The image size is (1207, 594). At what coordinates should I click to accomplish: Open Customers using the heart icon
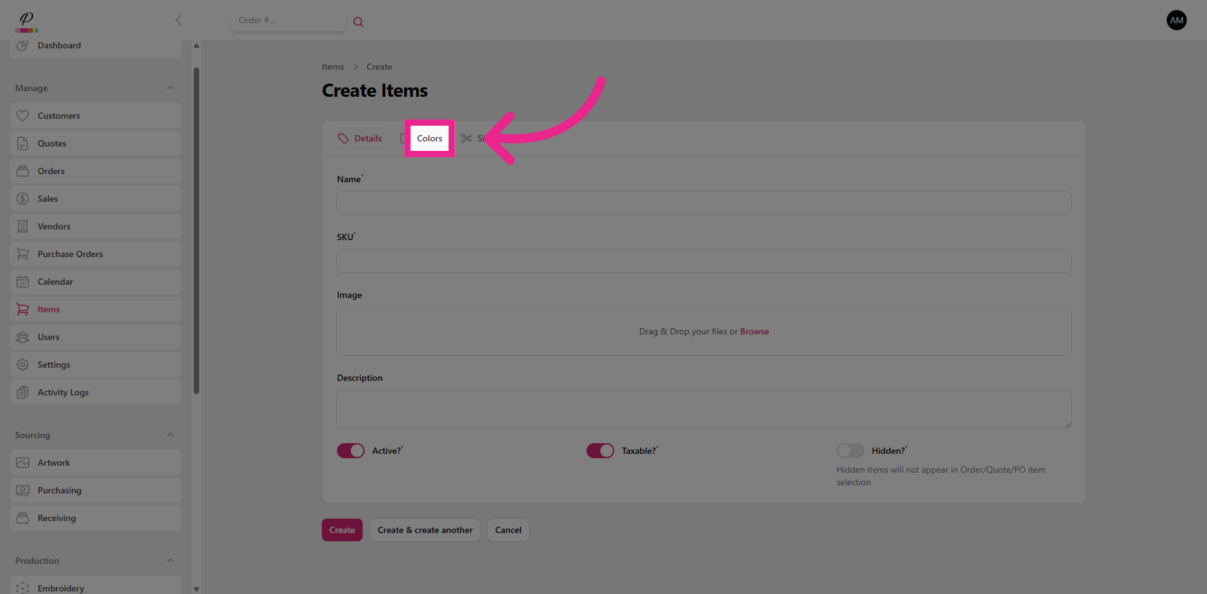pyautogui.click(x=23, y=116)
